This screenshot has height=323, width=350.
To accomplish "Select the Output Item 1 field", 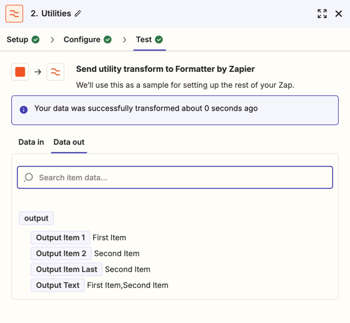I will 60,238.
